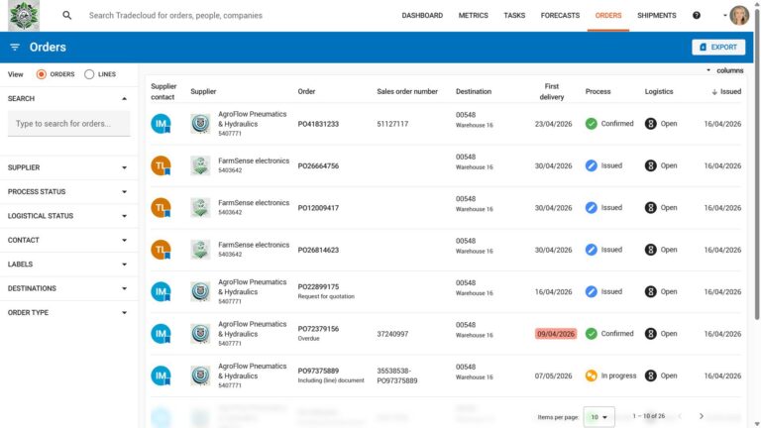Click FarmSense supplier logo for PO26664756
This screenshot has height=428, width=761.
tap(200, 165)
